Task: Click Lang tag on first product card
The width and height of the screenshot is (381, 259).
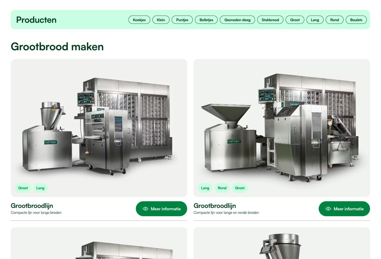Action: (40, 188)
